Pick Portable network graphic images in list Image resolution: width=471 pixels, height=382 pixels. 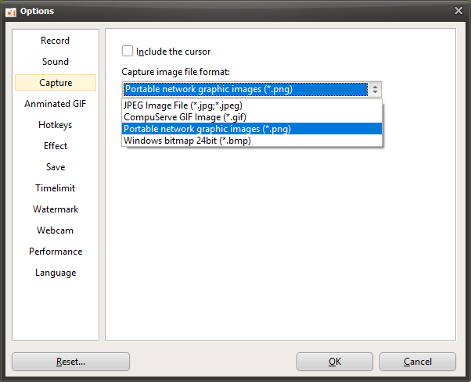pos(207,129)
